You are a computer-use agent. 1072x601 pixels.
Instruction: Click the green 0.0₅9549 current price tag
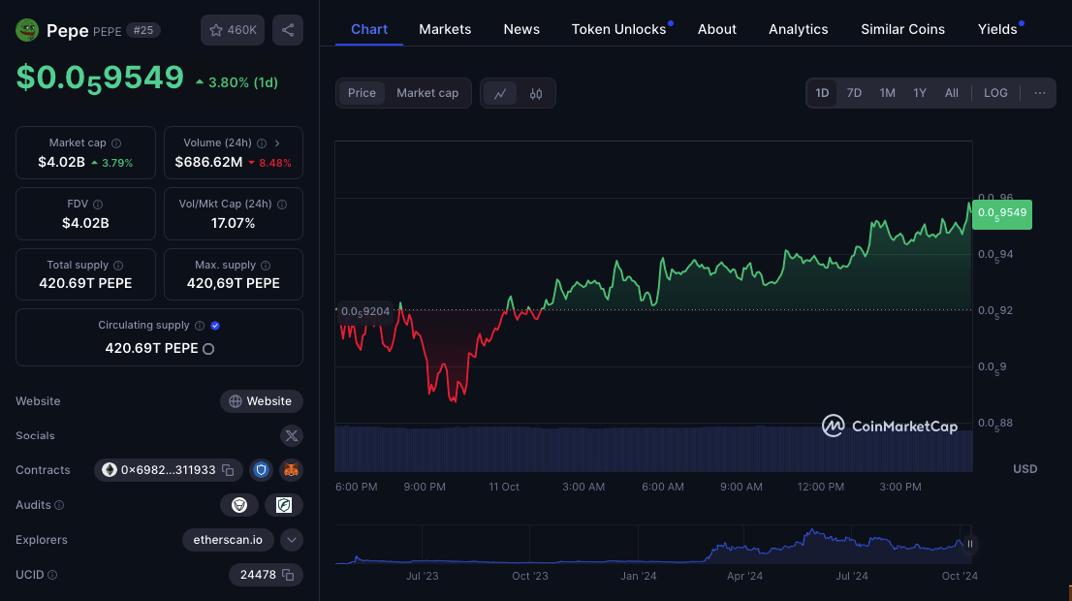coord(1002,214)
